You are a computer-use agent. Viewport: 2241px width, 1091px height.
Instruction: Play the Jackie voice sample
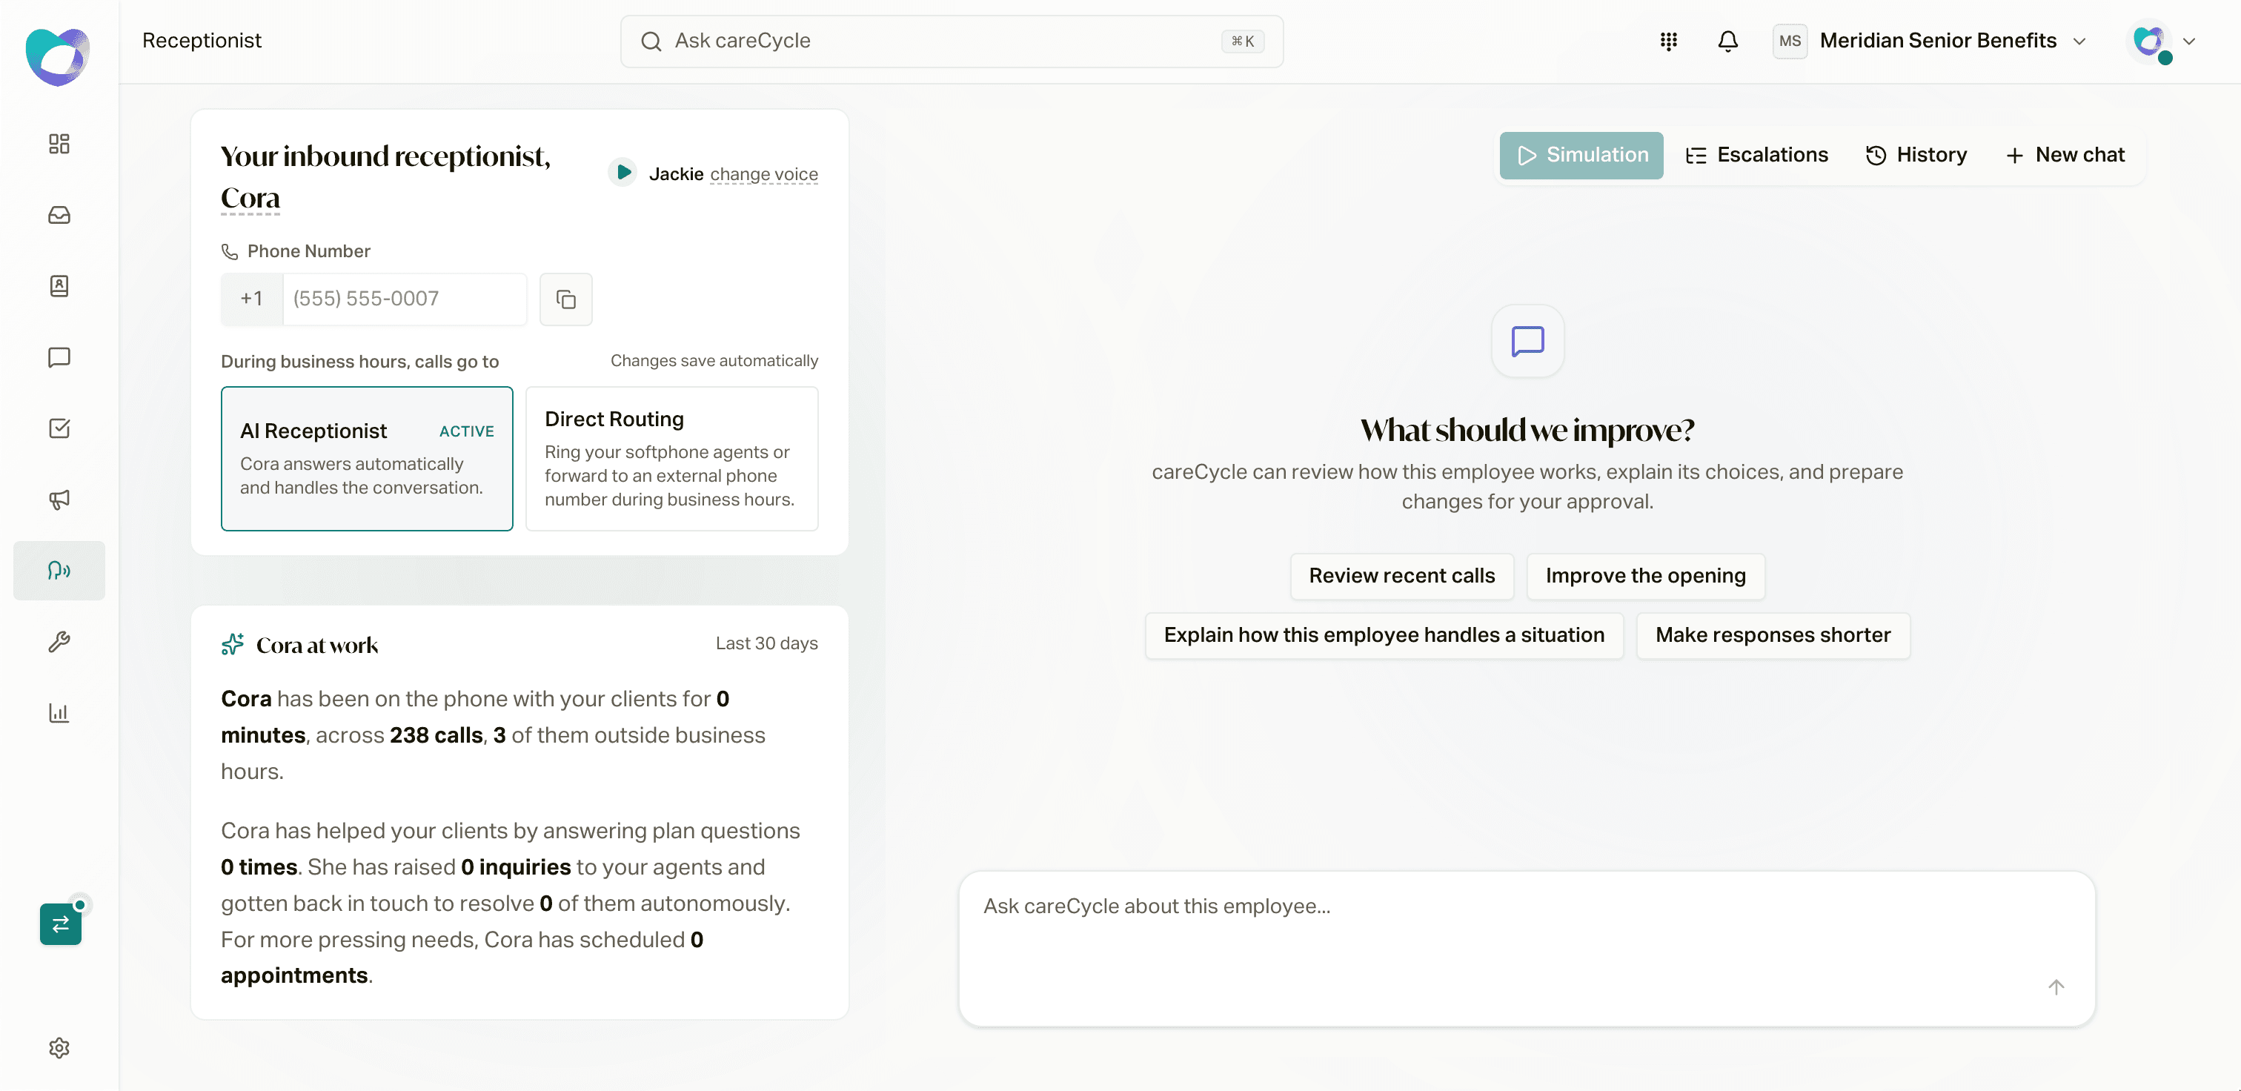click(x=623, y=172)
